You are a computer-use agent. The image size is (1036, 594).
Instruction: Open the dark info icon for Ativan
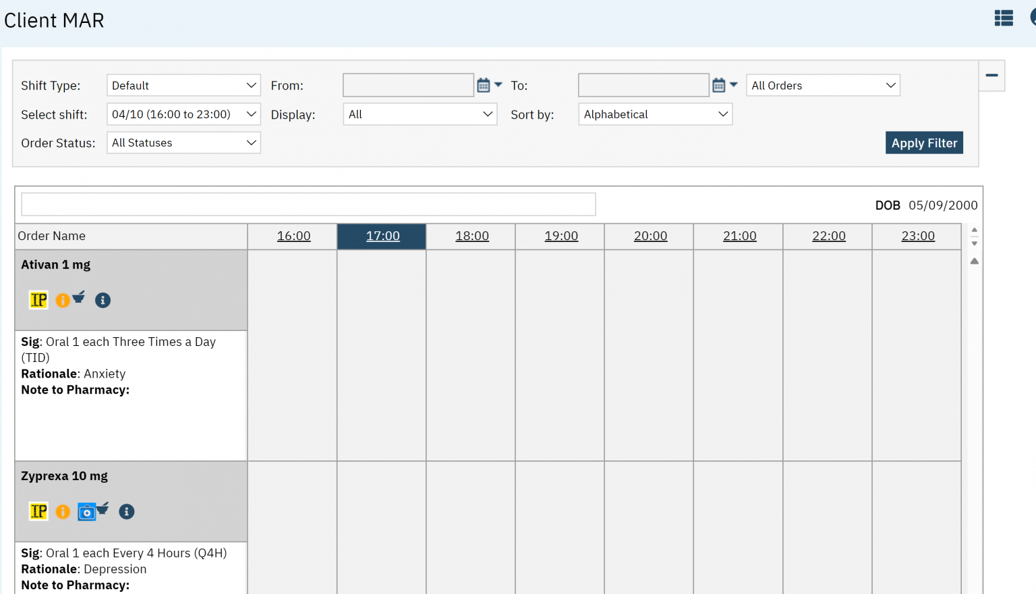(x=103, y=301)
